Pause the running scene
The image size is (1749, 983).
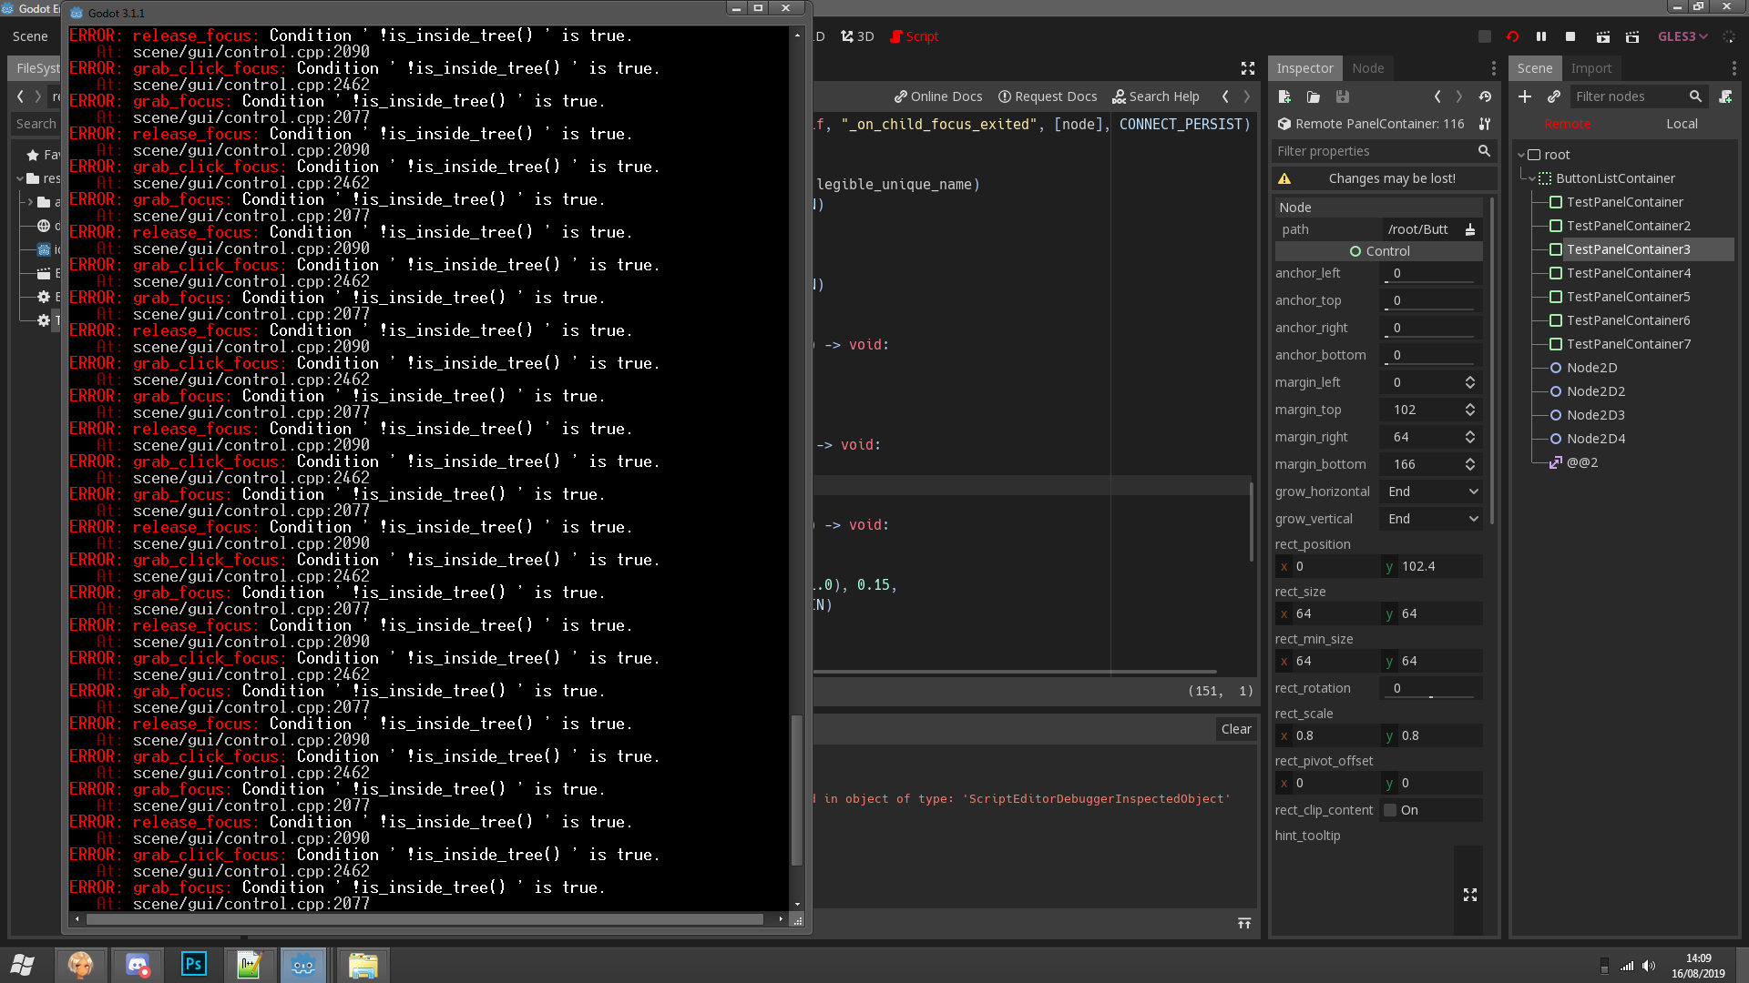(1541, 36)
